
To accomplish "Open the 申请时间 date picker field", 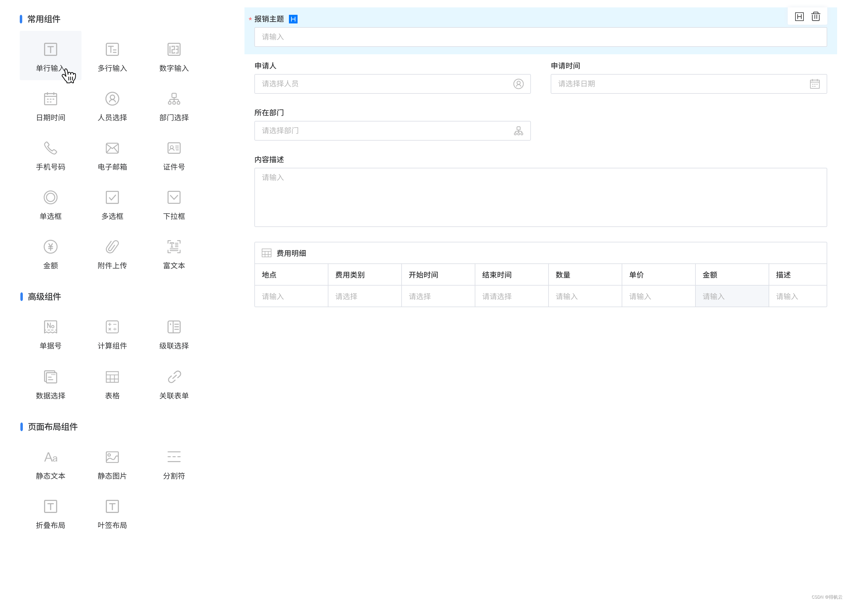I will click(x=688, y=84).
